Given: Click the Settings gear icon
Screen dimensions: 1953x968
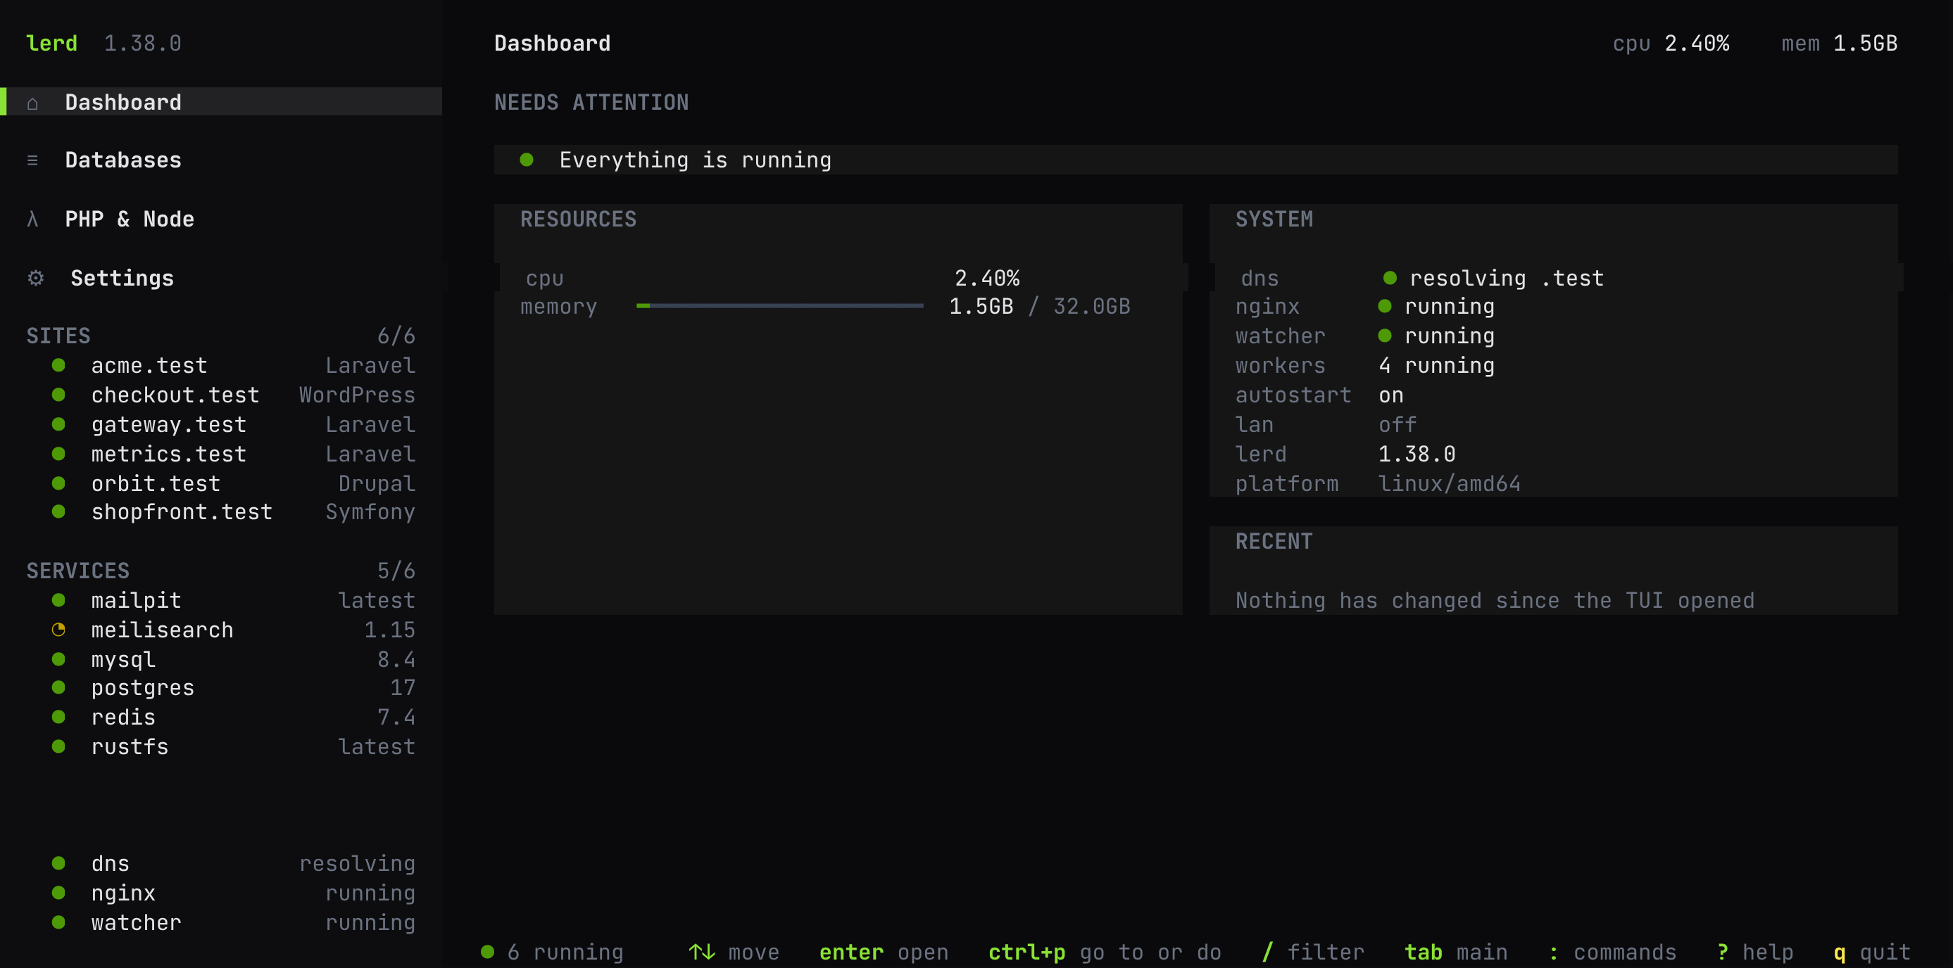Looking at the screenshot, I should pos(36,278).
